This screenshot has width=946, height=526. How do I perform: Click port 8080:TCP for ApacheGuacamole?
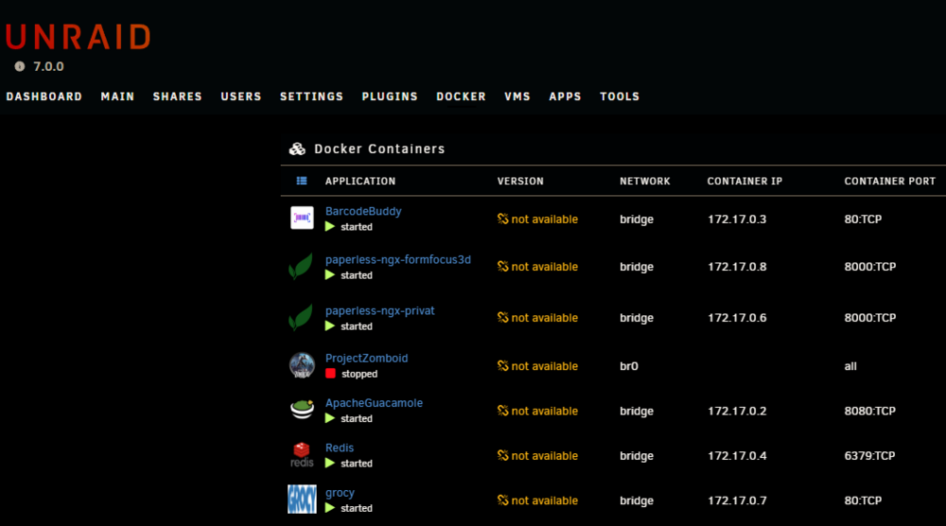869,411
